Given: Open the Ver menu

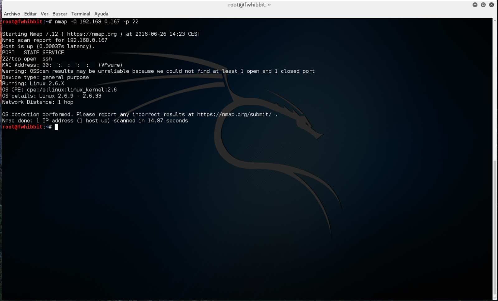Looking at the screenshot, I should tap(45, 14).
